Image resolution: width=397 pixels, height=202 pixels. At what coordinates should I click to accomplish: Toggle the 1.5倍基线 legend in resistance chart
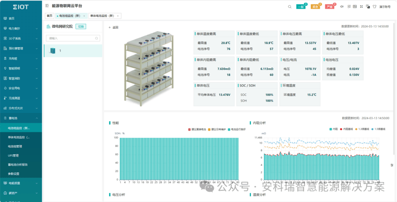click(378, 129)
